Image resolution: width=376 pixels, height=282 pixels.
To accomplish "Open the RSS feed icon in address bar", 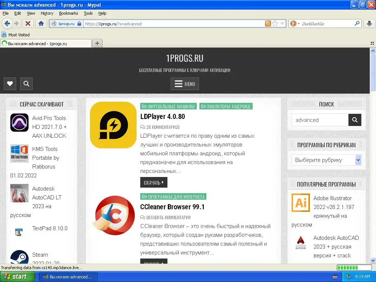I will [x=268, y=23].
